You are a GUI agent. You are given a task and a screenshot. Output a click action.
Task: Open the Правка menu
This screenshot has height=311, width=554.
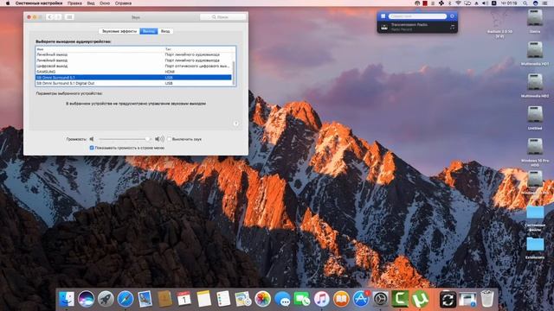pyautogui.click(x=74, y=3)
